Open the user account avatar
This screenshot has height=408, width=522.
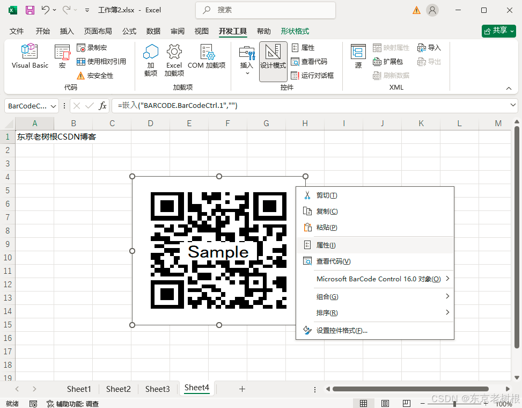pyautogui.click(x=432, y=10)
